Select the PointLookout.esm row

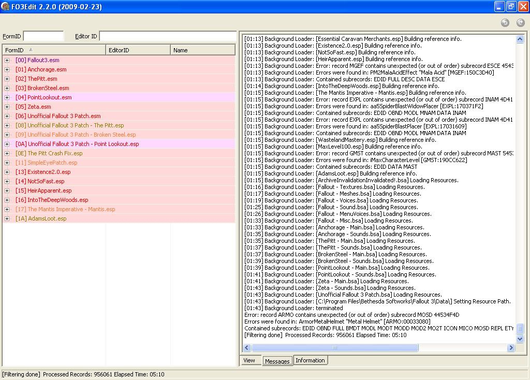pyautogui.click(x=119, y=97)
